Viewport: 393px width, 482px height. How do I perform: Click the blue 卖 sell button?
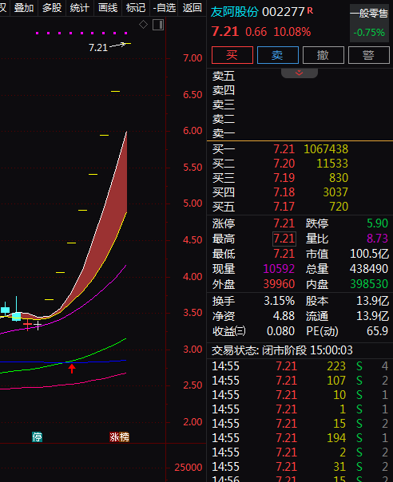click(x=278, y=55)
